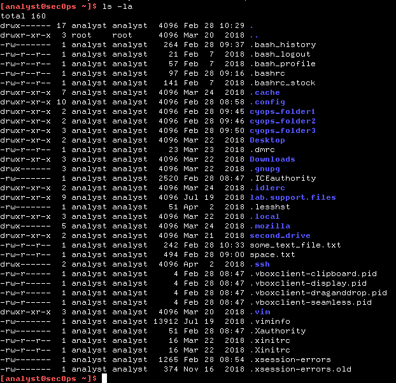Viewport: 396px width, 383px height.
Task: Click the lowercase .xinitrc filename
Action: point(270,340)
